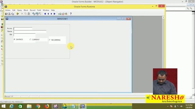
Task: Click the Forms Builder scrollbar down arrow
Action: (x=193, y=95)
